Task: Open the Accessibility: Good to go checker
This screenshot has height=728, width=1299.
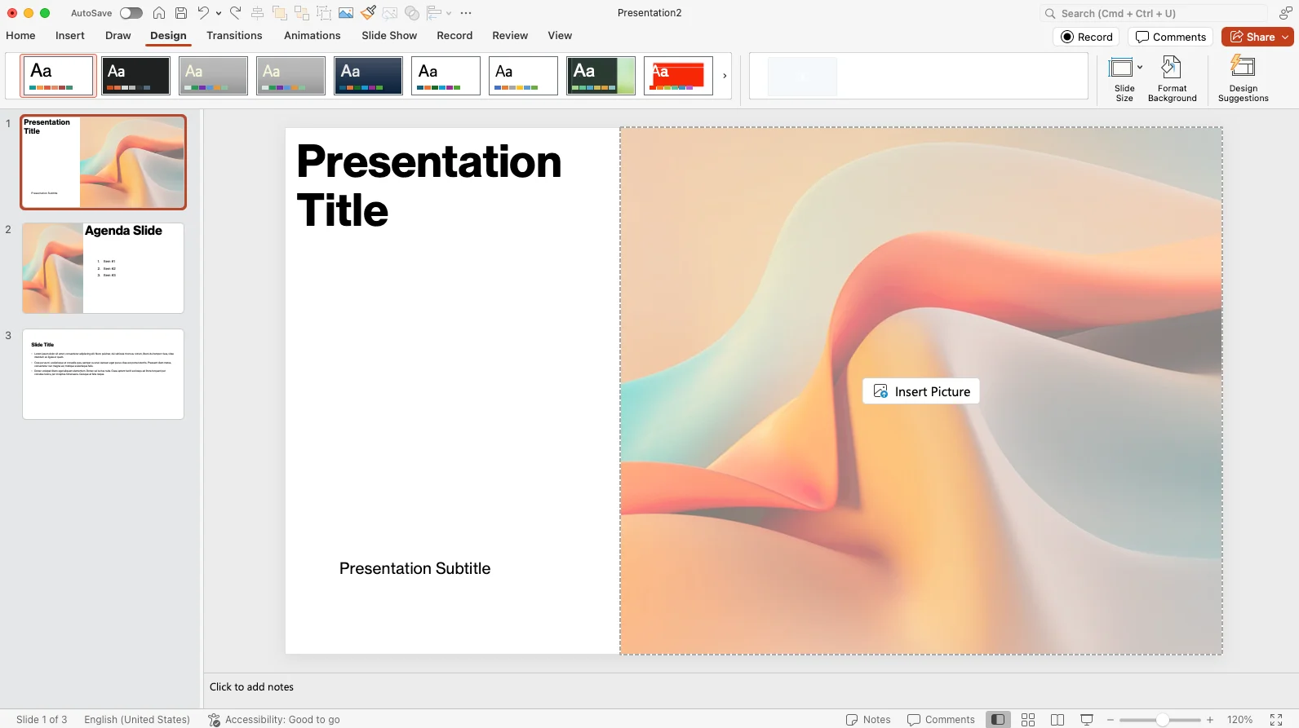Action: (274, 719)
